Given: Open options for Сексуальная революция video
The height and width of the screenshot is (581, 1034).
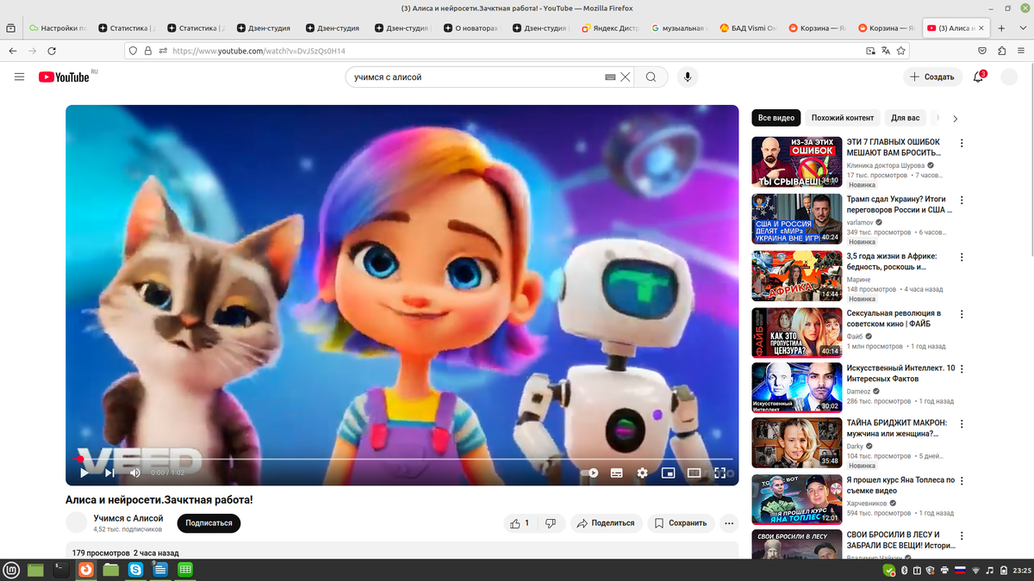Looking at the screenshot, I should tap(962, 314).
